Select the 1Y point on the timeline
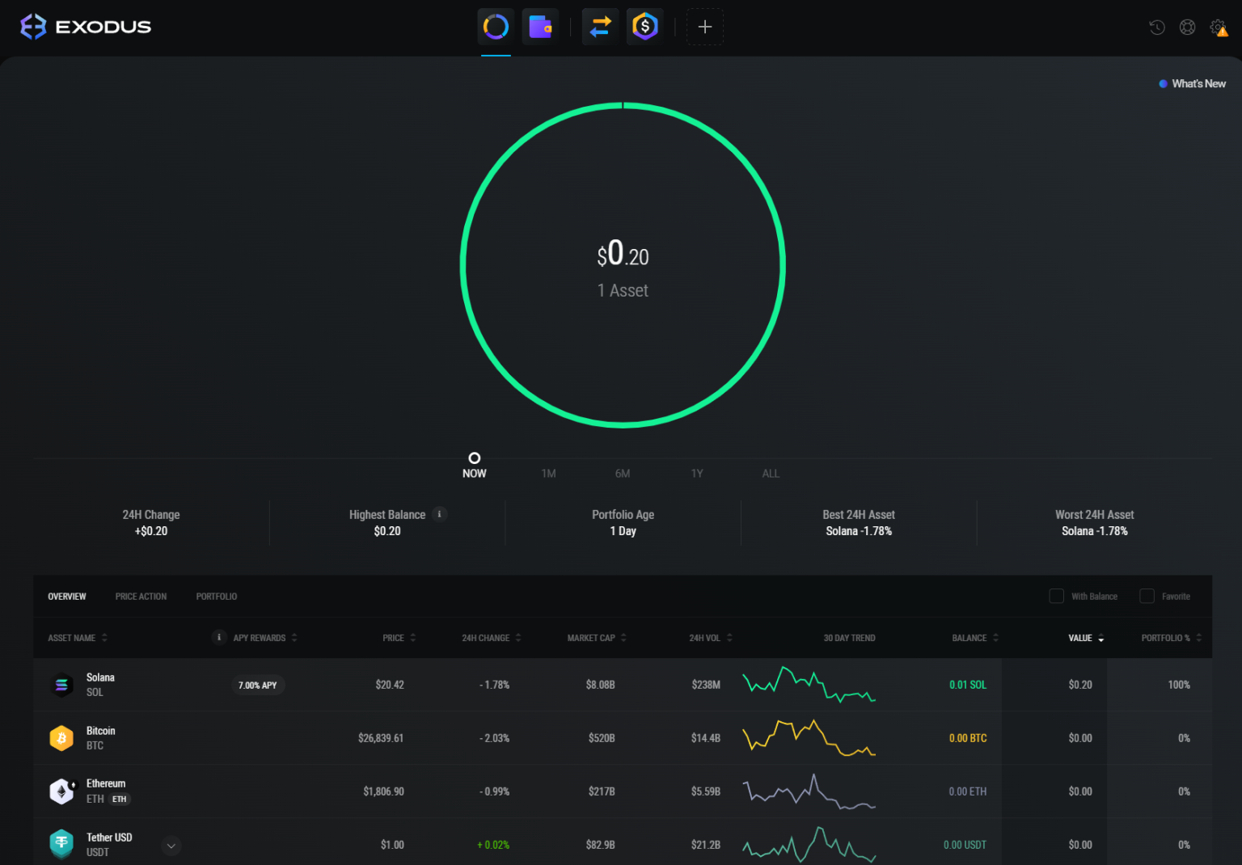This screenshot has height=865, width=1242. tap(696, 473)
